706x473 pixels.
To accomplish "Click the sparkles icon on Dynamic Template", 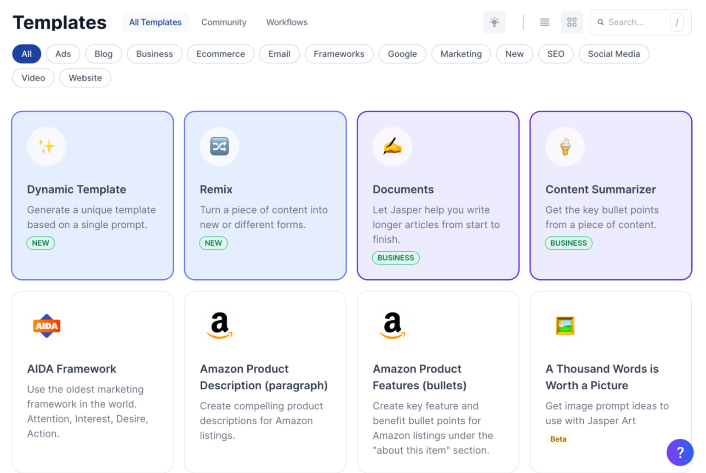I will [46, 146].
